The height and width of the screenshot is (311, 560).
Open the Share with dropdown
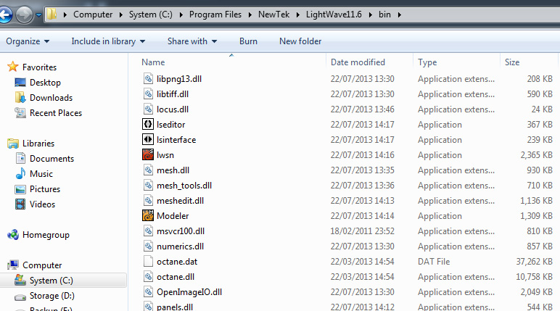192,41
